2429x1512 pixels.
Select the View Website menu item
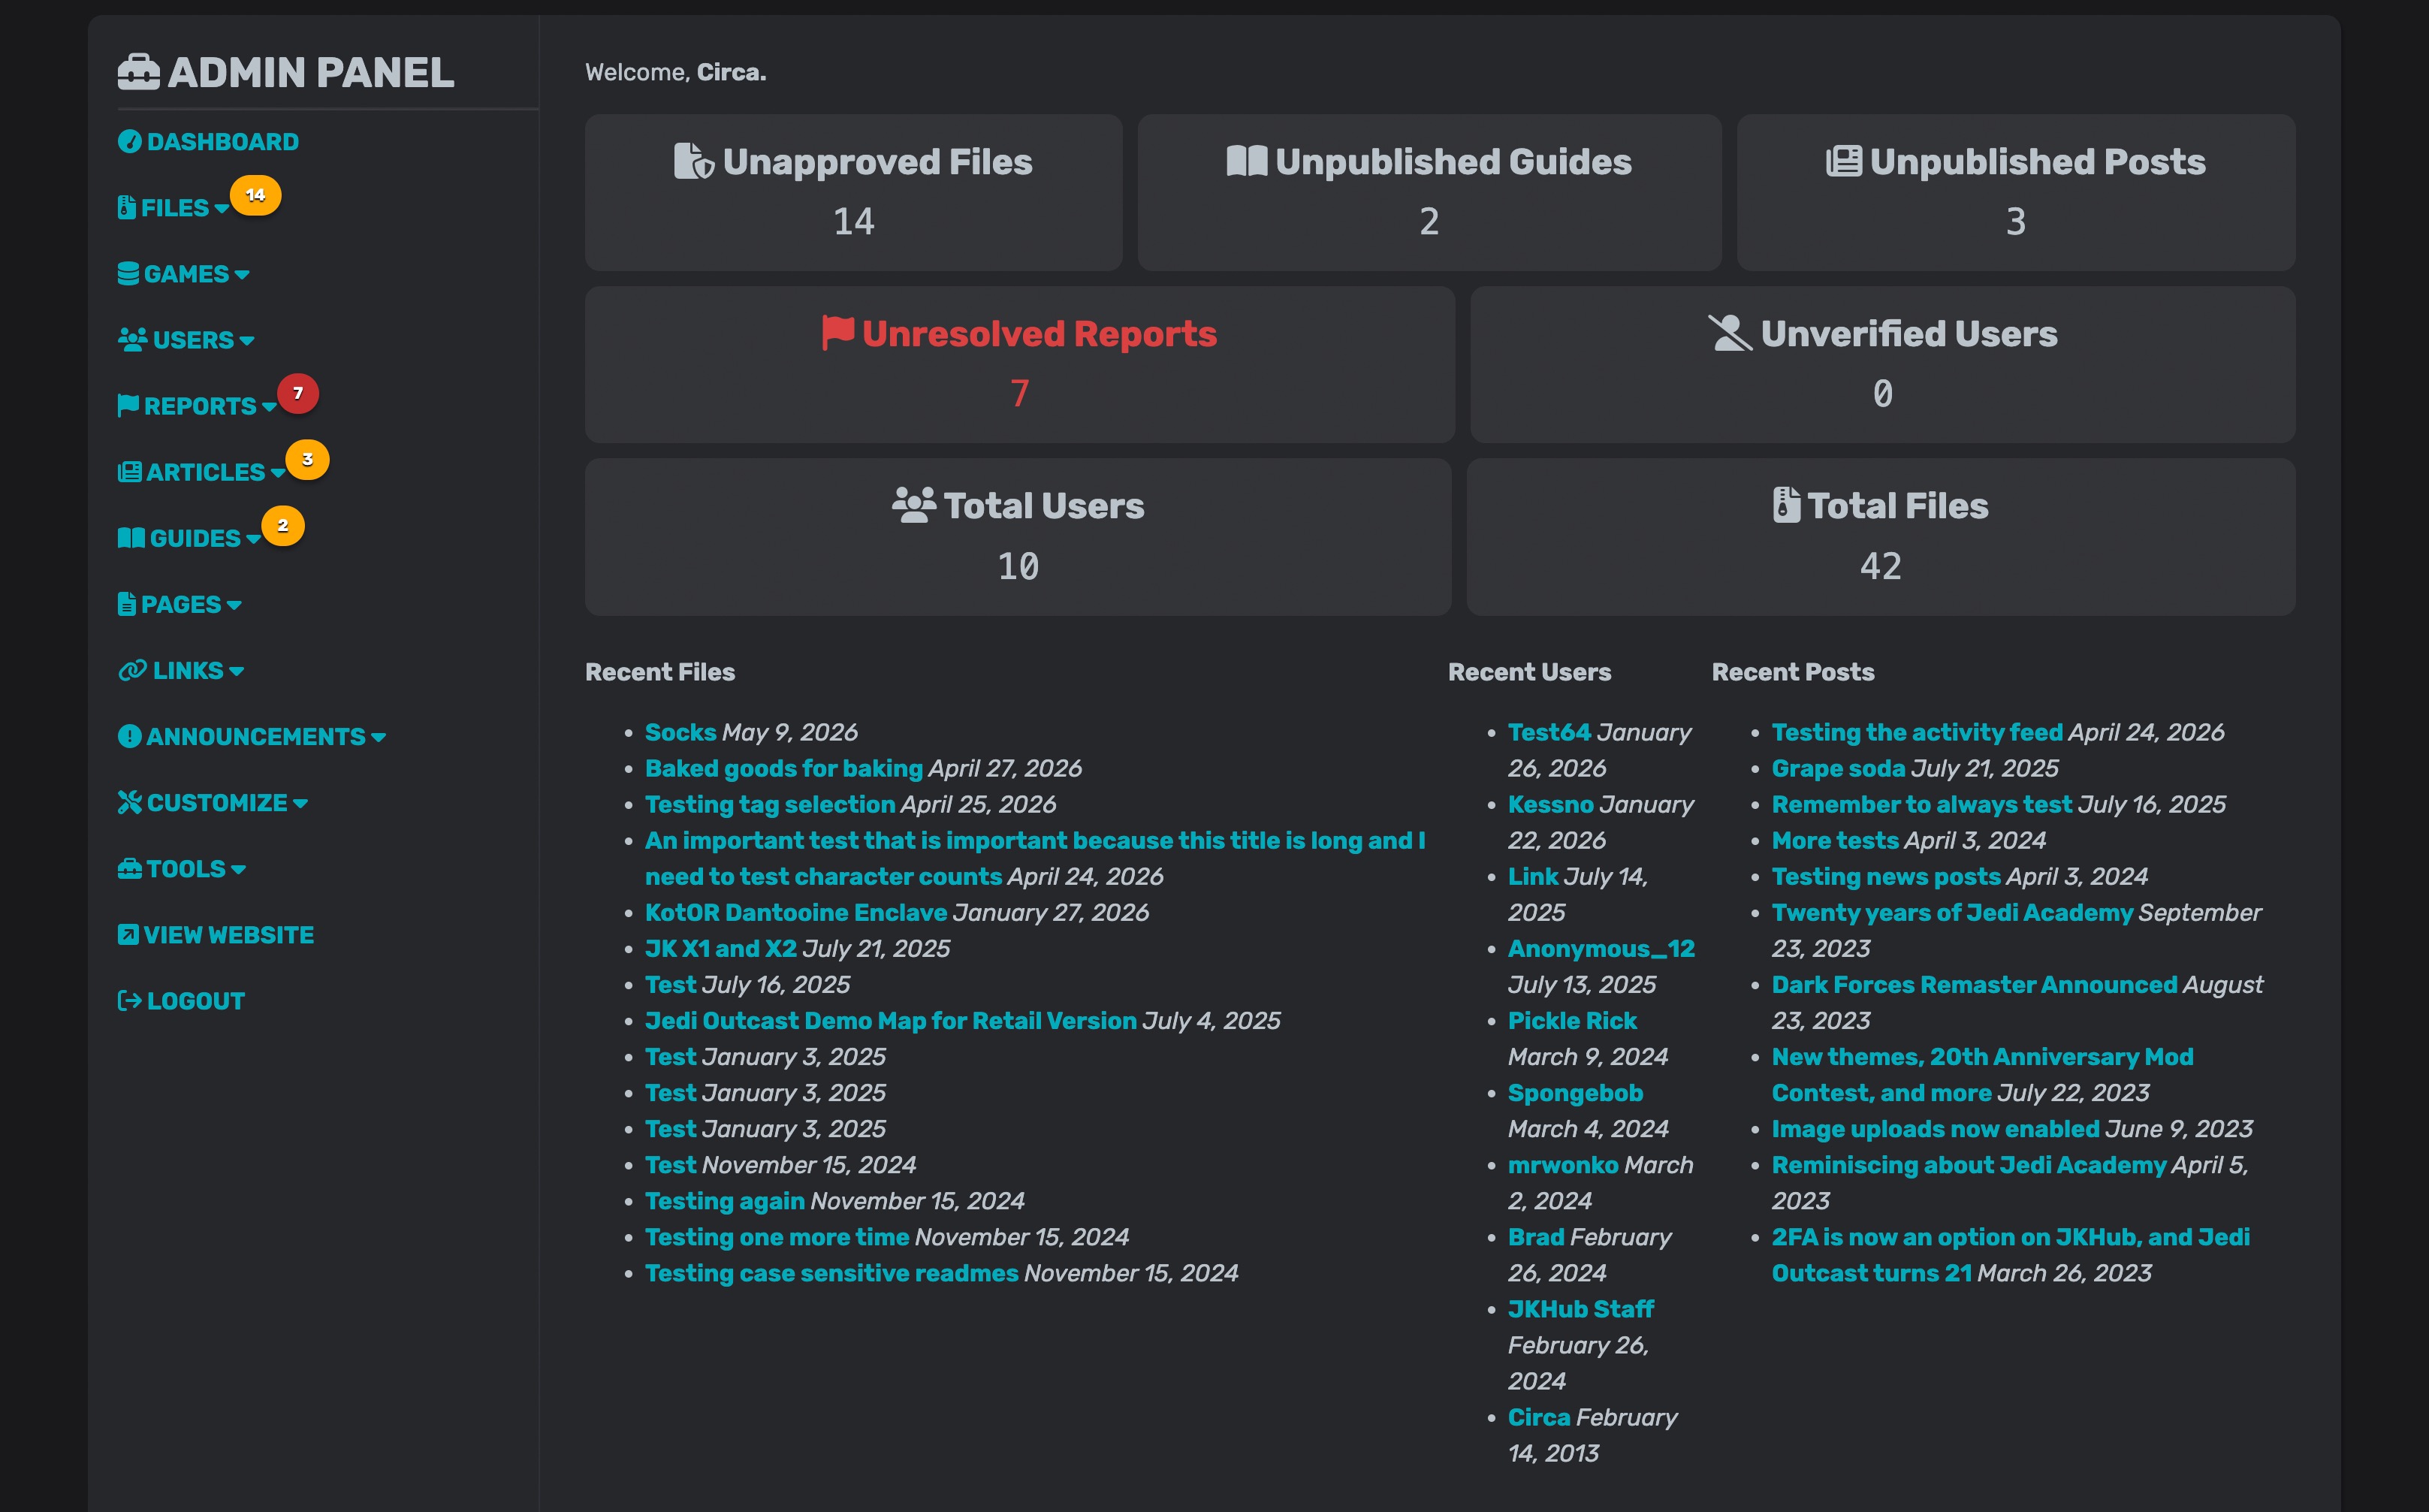pos(216,934)
